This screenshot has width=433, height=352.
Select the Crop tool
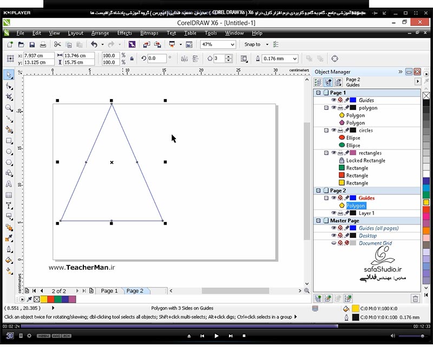coord(9,97)
